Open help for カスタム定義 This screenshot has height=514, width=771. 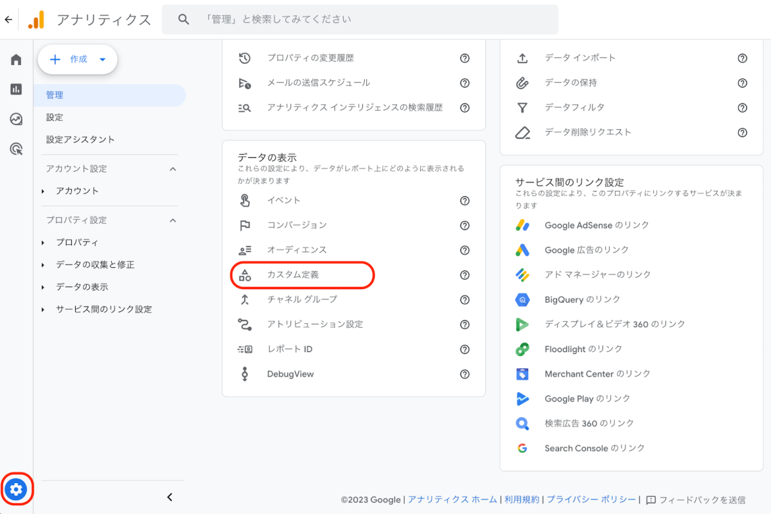tap(465, 275)
